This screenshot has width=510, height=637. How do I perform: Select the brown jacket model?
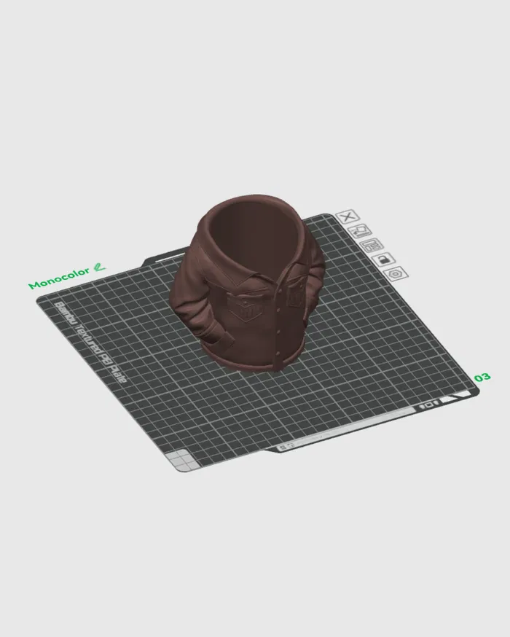[x=248, y=284]
